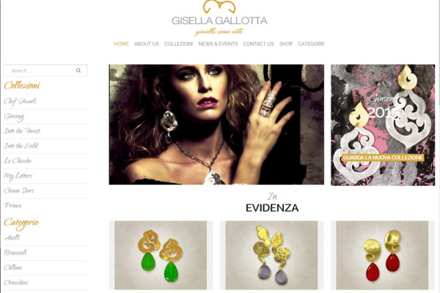The height and width of the screenshot is (293, 440).
Task: Visit the SHOP menu item
Action: [286, 44]
